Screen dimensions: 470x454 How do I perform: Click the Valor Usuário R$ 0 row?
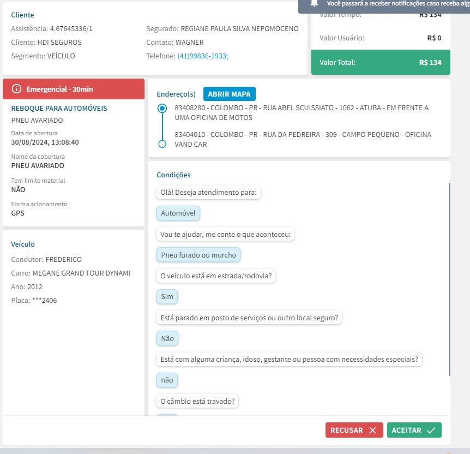coord(381,38)
